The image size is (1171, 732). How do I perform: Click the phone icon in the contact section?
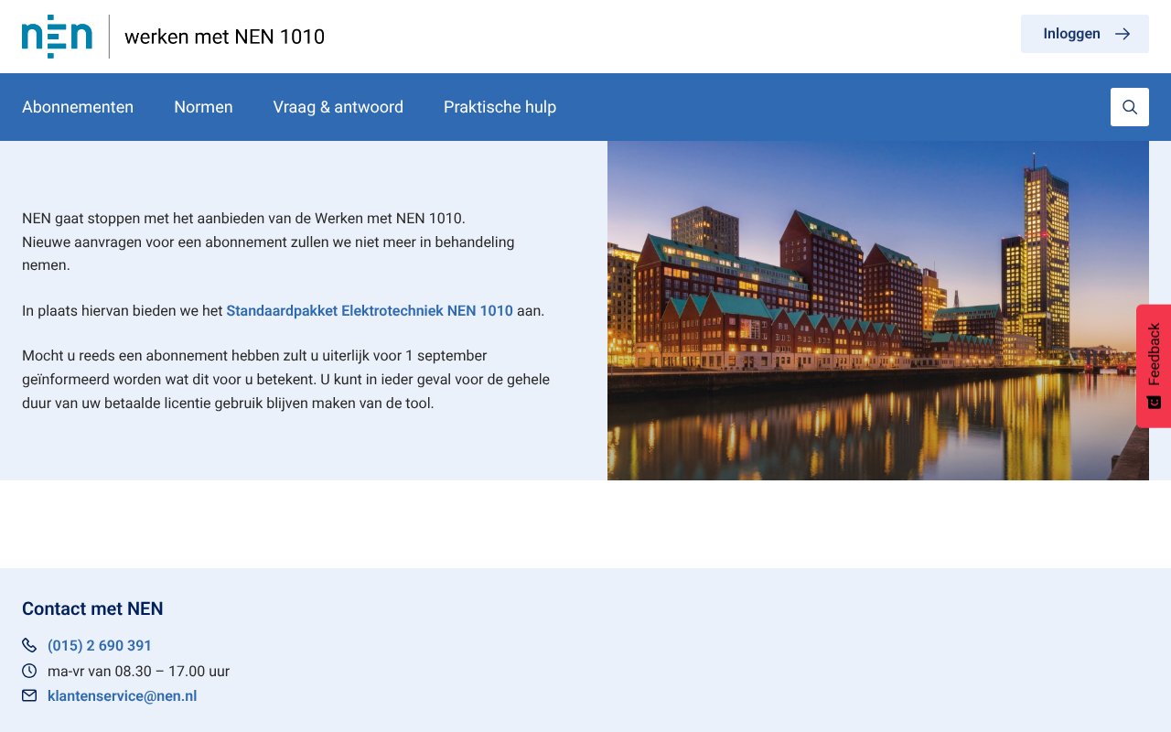(29, 645)
